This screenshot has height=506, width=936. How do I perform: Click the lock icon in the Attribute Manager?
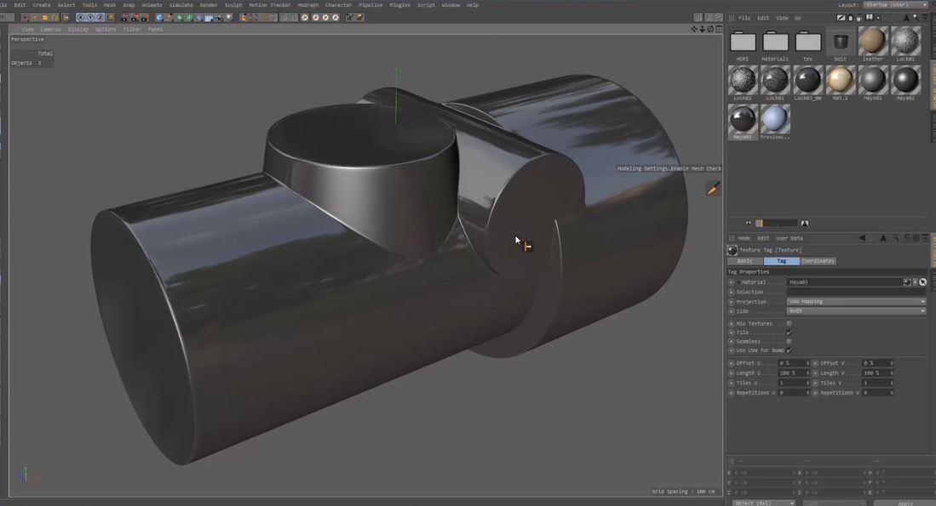click(x=907, y=238)
